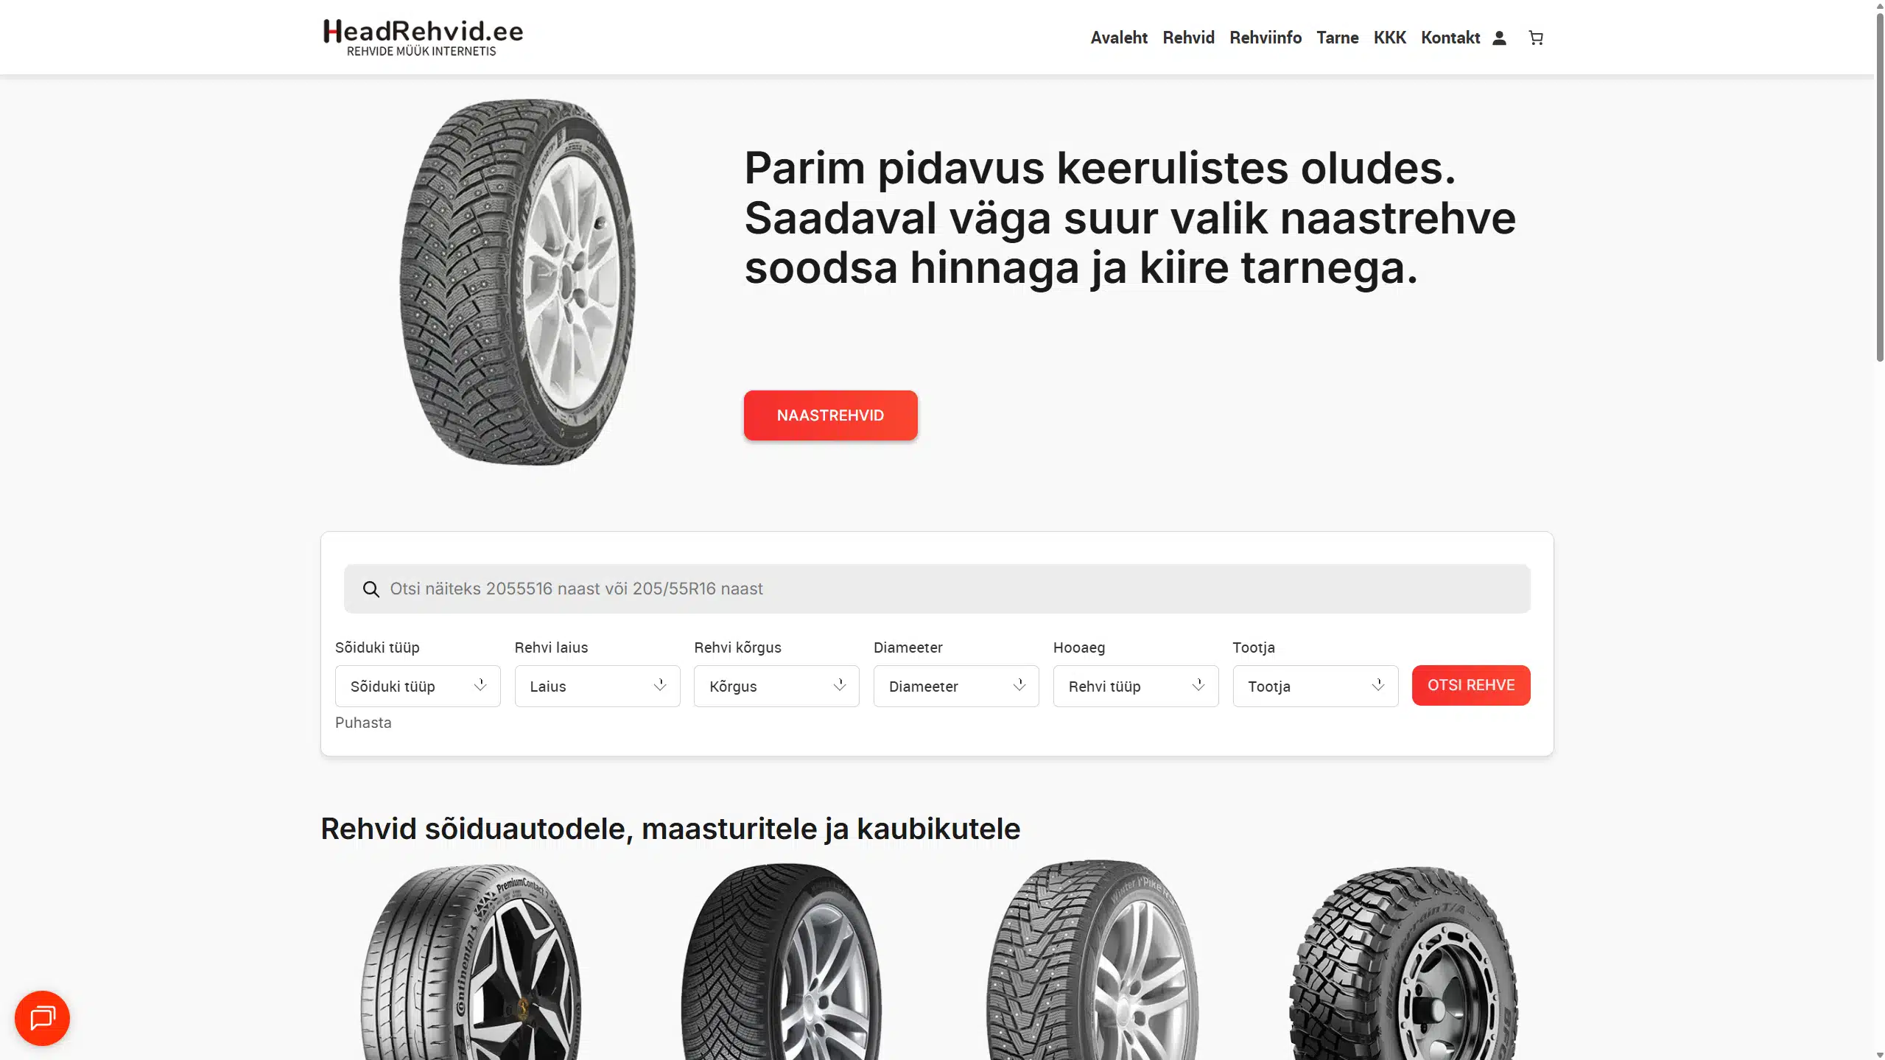Click the NAASTREHVID button
1885x1060 pixels.
(830, 415)
